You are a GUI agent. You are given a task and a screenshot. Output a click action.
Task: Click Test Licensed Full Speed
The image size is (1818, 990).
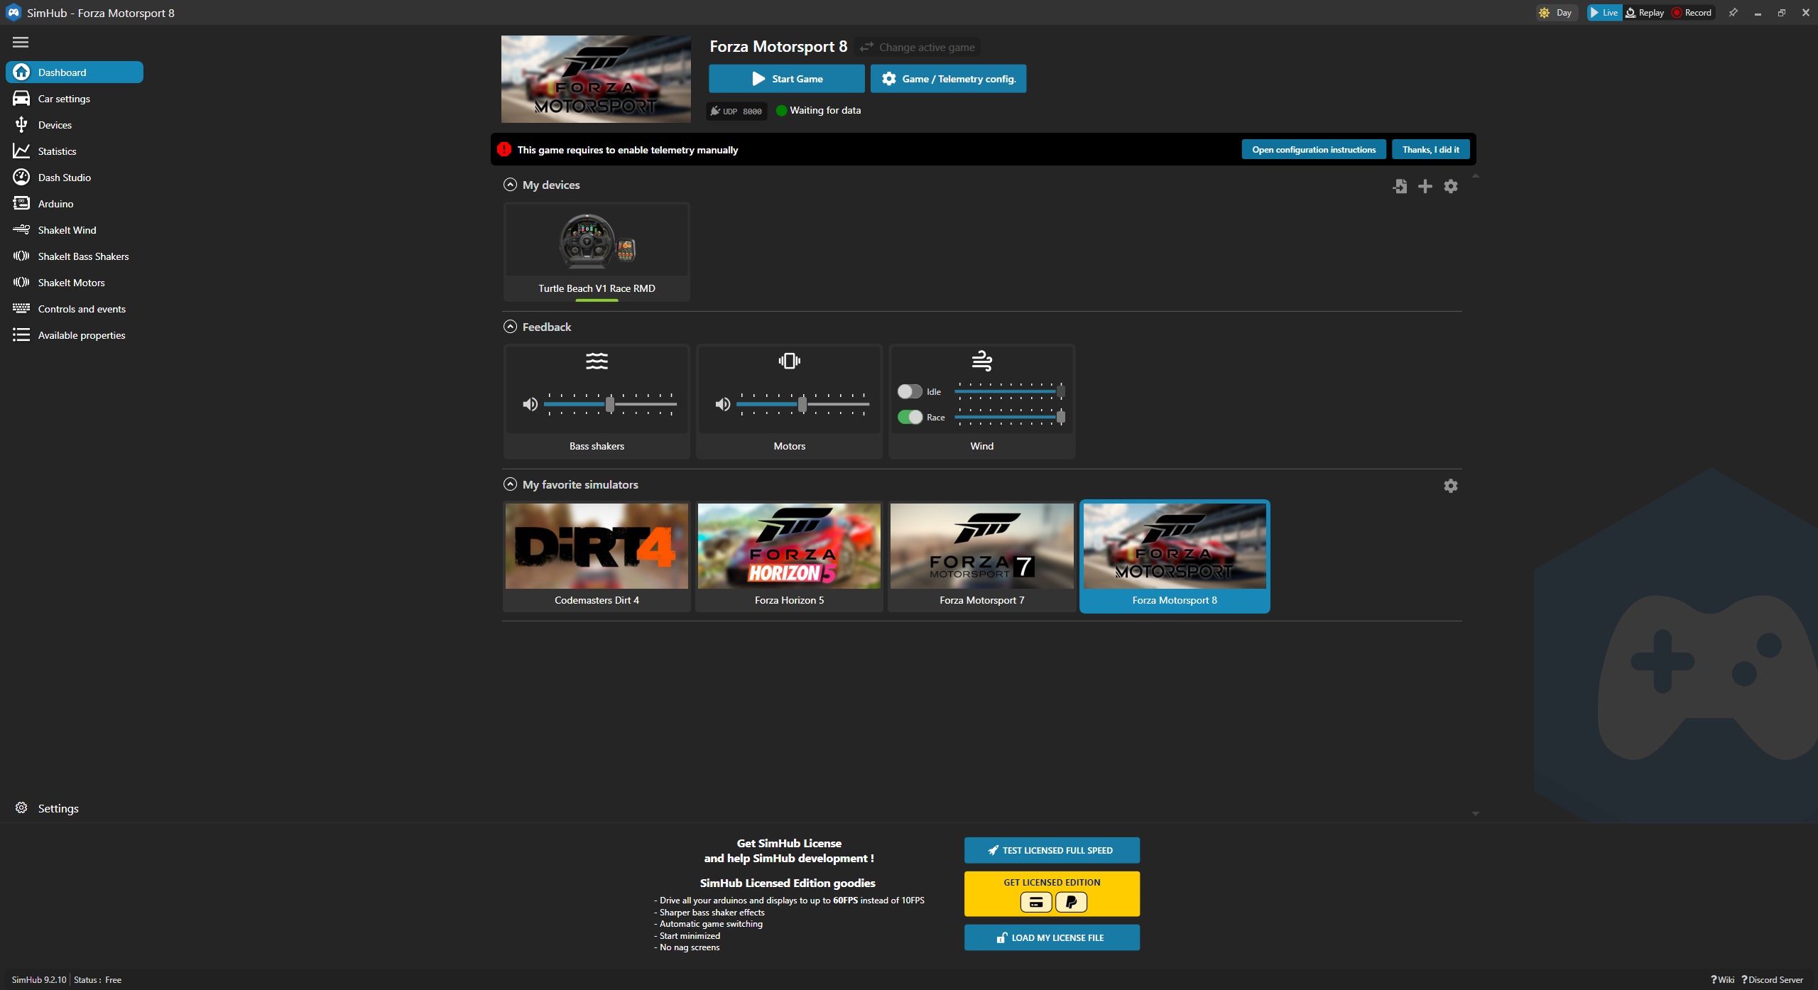pos(1052,850)
